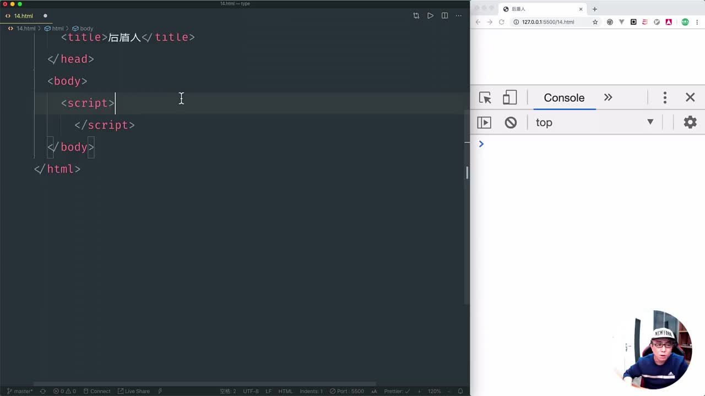The width and height of the screenshot is (705, 396).
Task: Click the address bar URL 127.0.0.1:5500/14.html
Action: [548, 22]
